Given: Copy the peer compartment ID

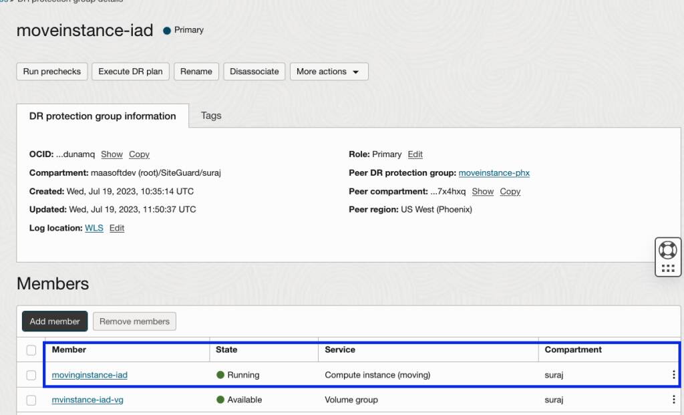Looking at the screenshot, I should coord(510,192).
